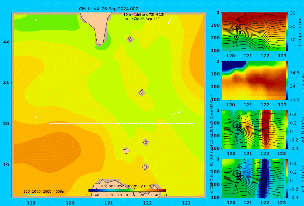Open the temperature depth section panel
This screenshot has width=304, height=206.
point(254,32)
